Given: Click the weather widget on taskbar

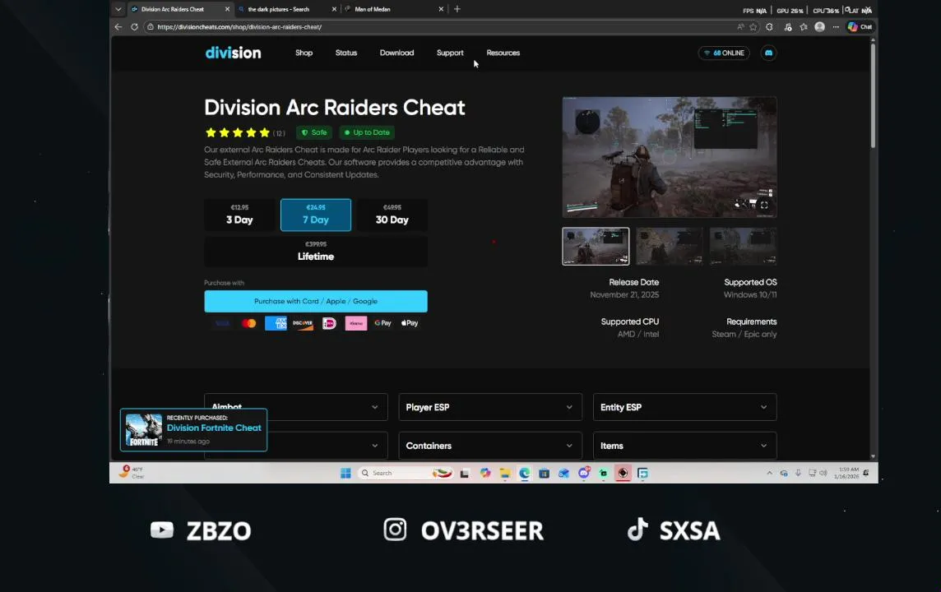Looking at the screenshot, I should pyautogui.click(x=132, y=473).
